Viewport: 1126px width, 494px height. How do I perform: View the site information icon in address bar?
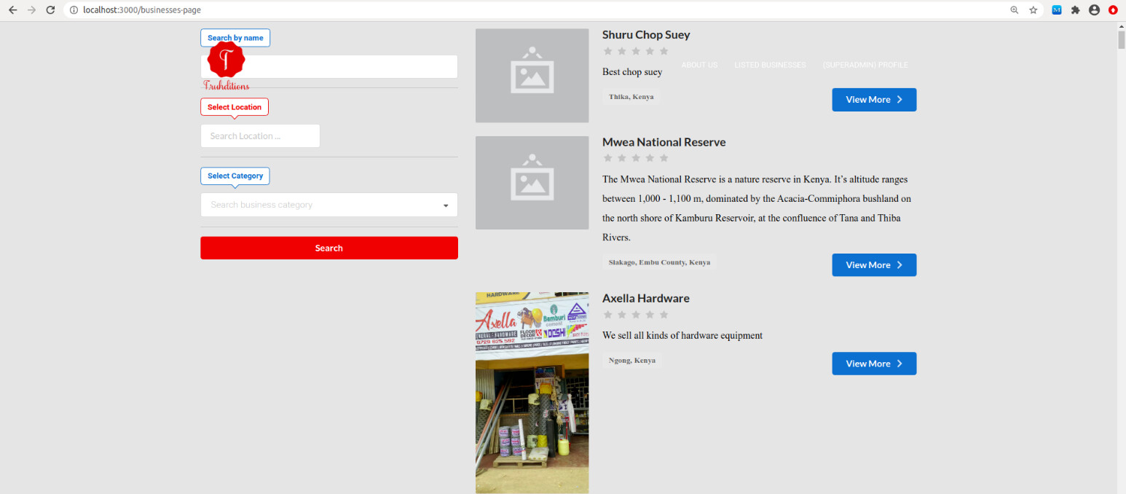click(74, 10)
